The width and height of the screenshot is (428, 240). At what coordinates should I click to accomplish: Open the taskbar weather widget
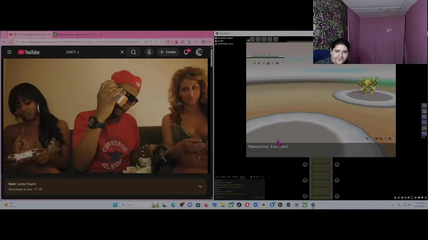[x=10, y=205]
